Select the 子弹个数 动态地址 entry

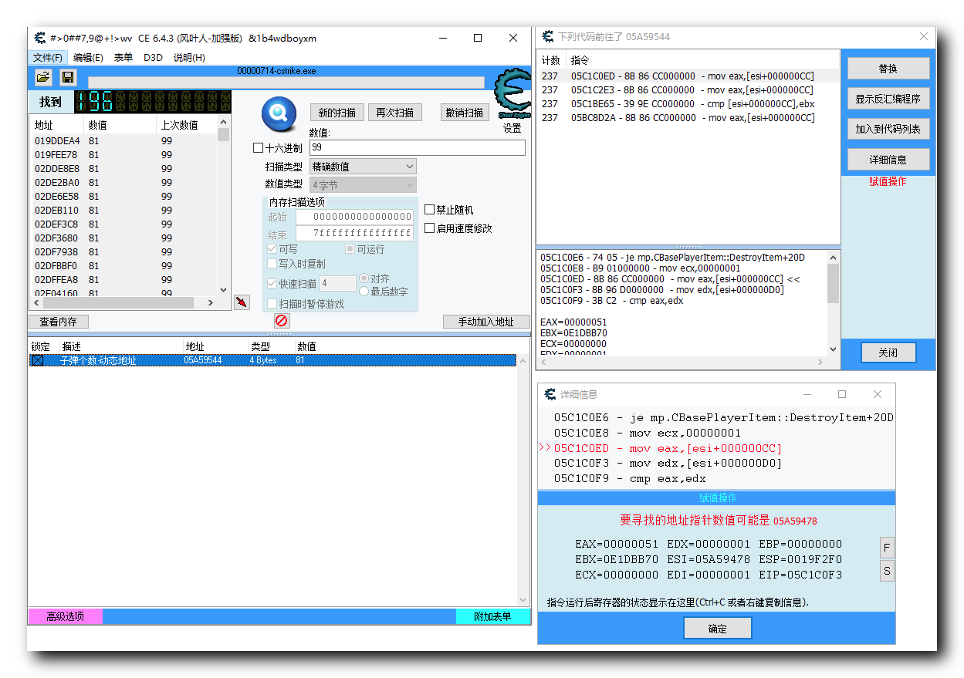click(x=272, y=360)
